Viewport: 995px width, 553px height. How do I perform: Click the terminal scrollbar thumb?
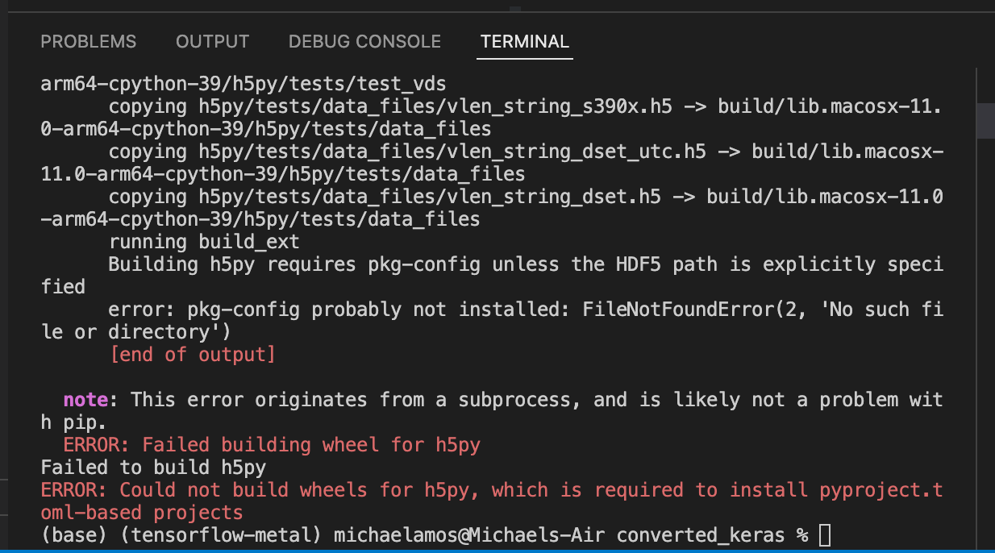(x=985, y=121)
